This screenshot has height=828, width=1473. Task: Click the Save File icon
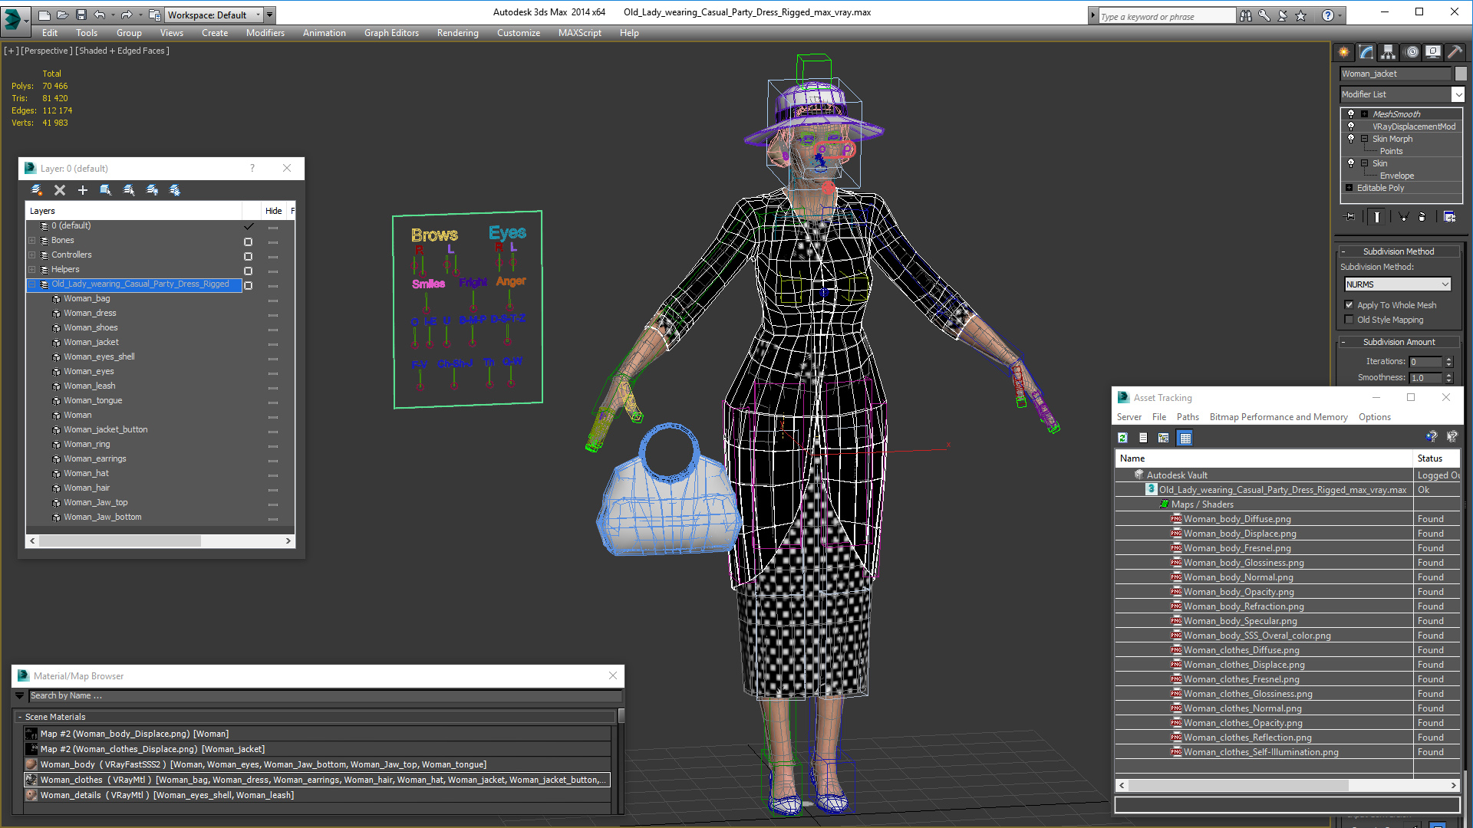click(81, 15)
